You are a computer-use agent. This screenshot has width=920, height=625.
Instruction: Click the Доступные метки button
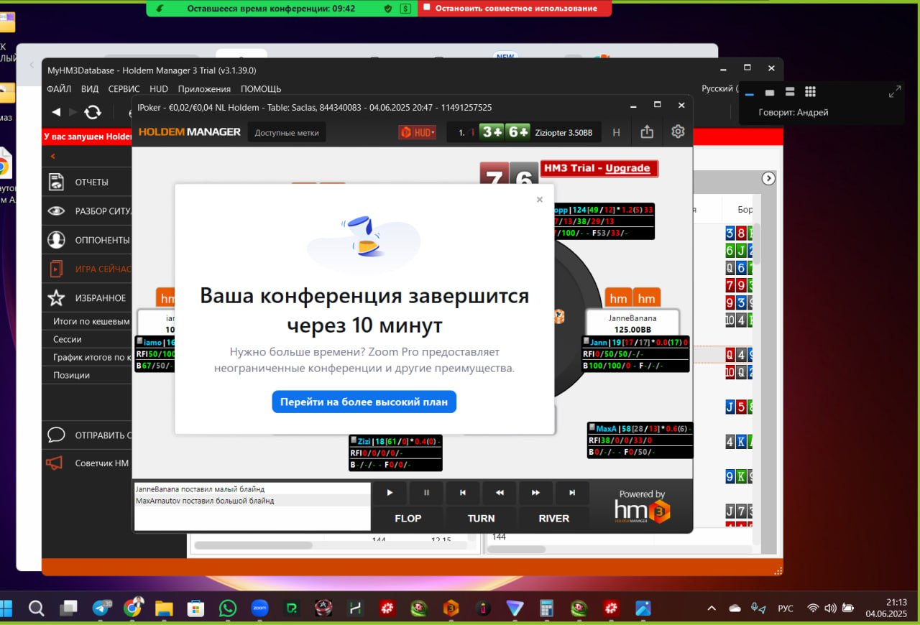pos(287,132)
